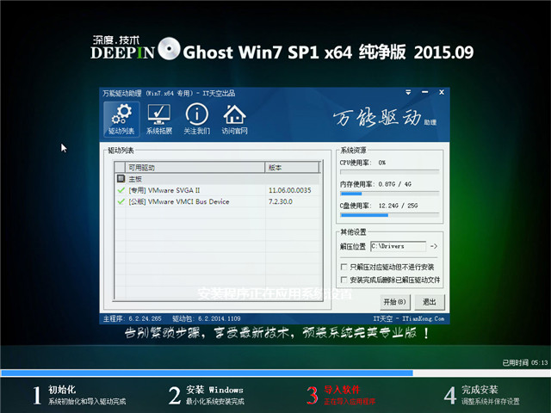Enable 安装完成后删除已解压驱动文件 checkbox
This screenshot has height=413, width=551.
pyautogui.click(x=344, y=280)
